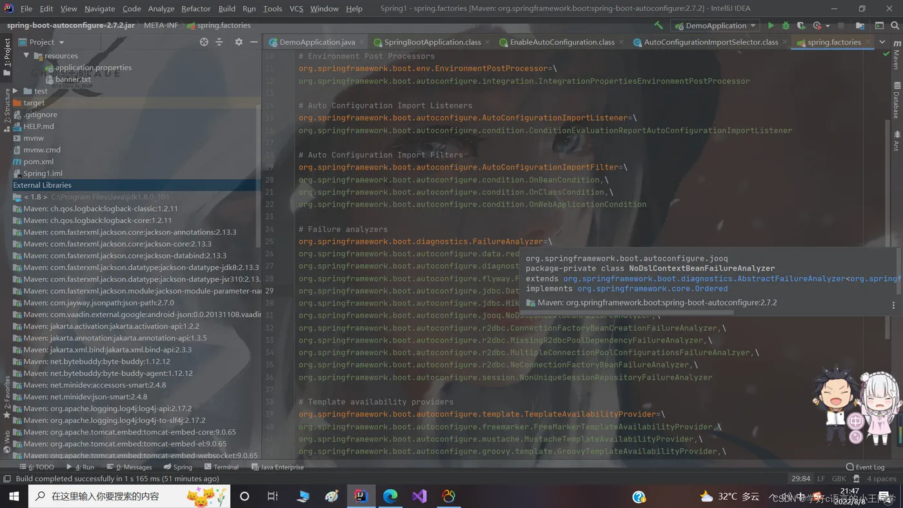Viewport: 903px width, 508px height.
Task: Open the Terminal tool window
Action: pyautogui.click(x=221, y=467)
